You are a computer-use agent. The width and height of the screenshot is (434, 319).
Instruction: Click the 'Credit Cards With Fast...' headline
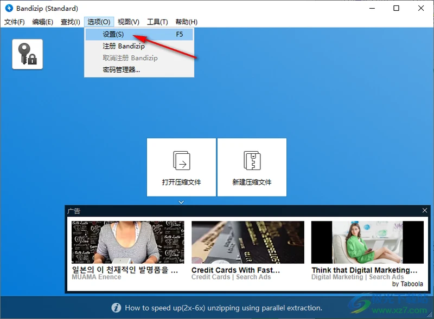[235, 270]
